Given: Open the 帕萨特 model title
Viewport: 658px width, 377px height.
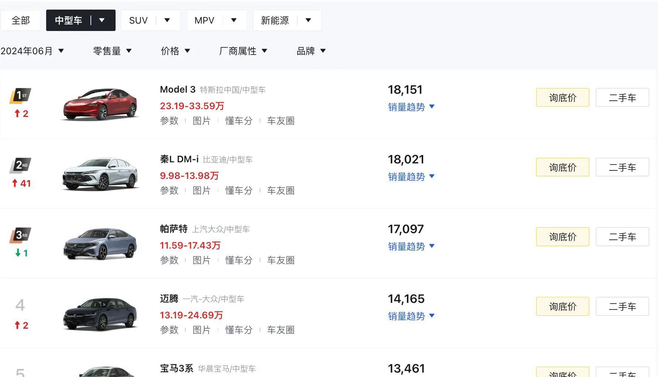Looking at the screenshot, I should [174, 229].
